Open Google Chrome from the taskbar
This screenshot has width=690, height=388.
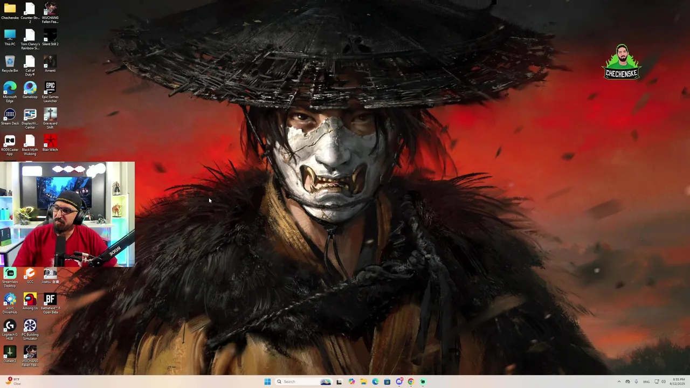point(411,382)
